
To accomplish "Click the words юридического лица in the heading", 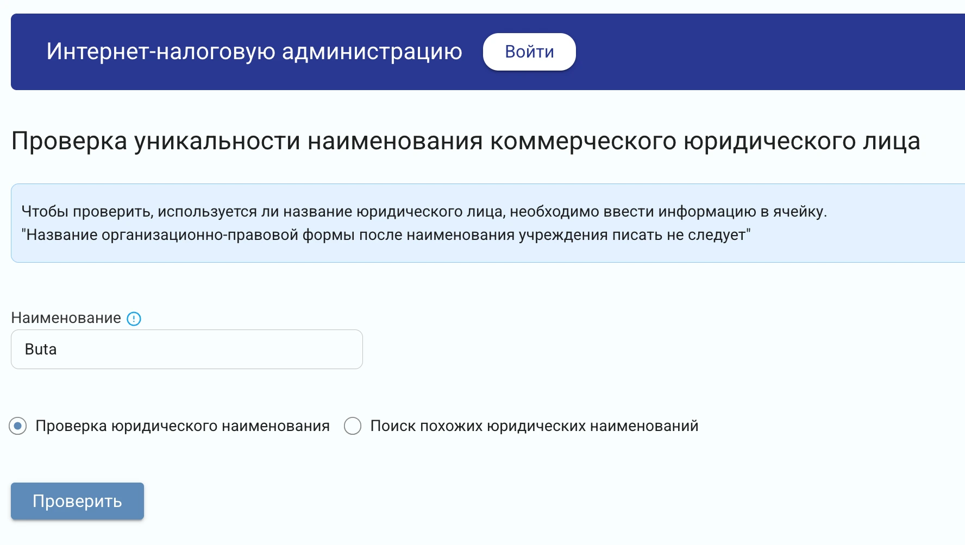I will coord(801,141).
